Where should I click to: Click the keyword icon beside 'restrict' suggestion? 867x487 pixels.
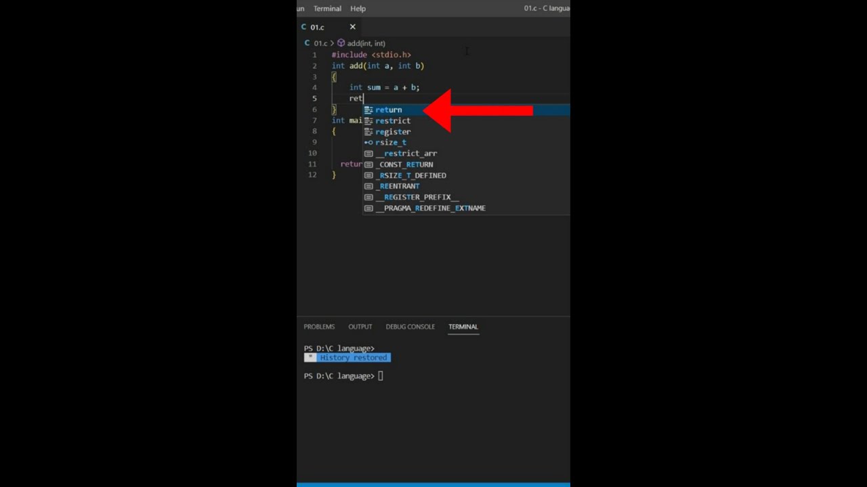[368, 120]
